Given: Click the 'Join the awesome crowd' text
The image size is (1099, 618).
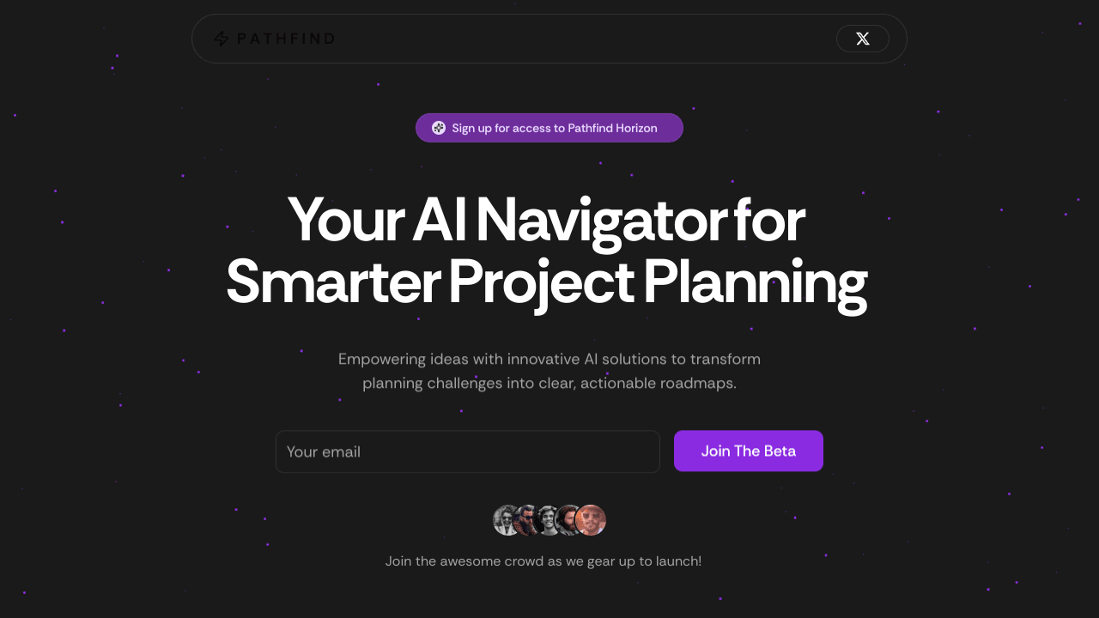Looking at the screenshot, I should point(543,560).
